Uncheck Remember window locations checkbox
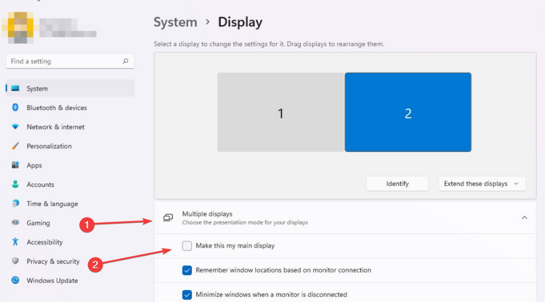Image resolution: width=545 pixels, height=302 pixels. click(187, 270)
